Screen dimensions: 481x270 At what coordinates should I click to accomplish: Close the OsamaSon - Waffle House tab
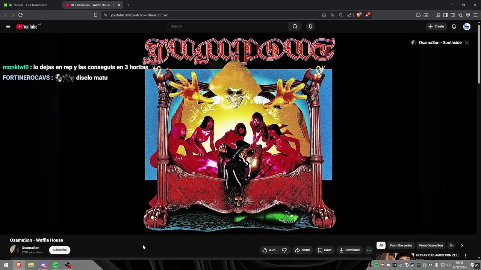119,5
